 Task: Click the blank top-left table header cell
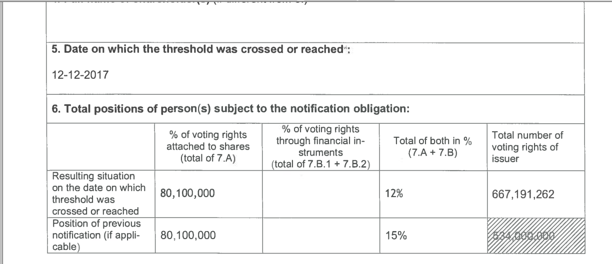pos(100,147)
